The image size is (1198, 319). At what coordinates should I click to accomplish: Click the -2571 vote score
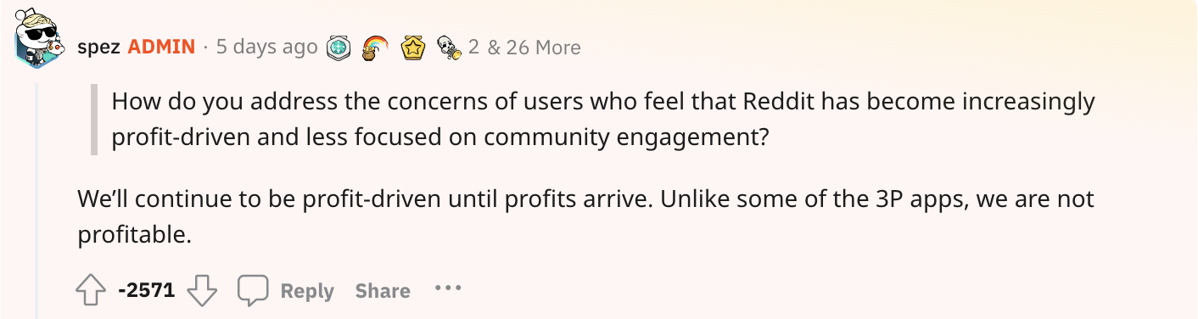tap(147, 291)
